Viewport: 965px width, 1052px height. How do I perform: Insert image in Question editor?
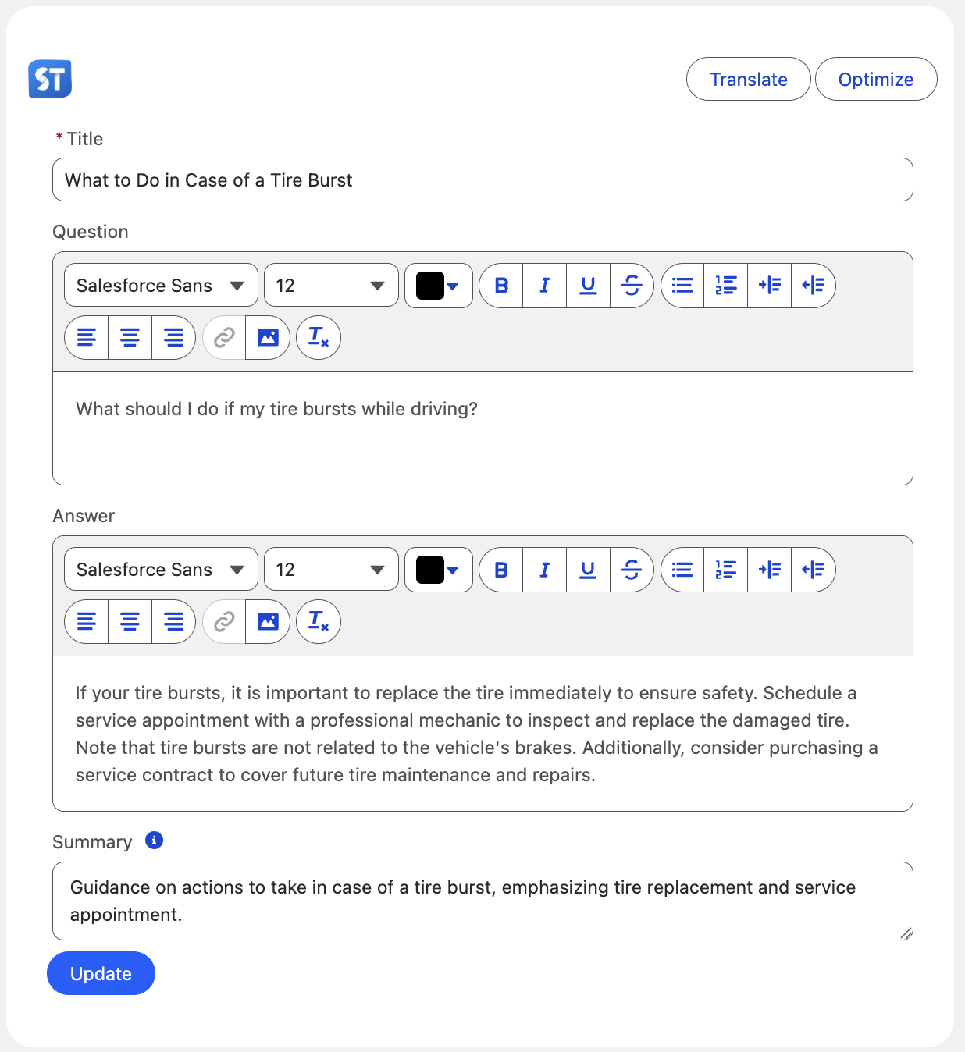[268, 337]
